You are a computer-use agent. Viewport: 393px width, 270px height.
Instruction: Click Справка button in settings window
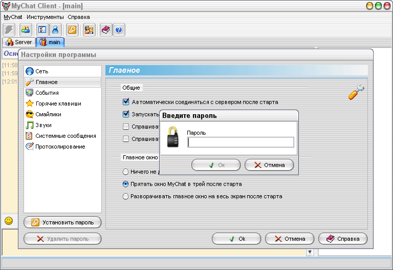343,239
